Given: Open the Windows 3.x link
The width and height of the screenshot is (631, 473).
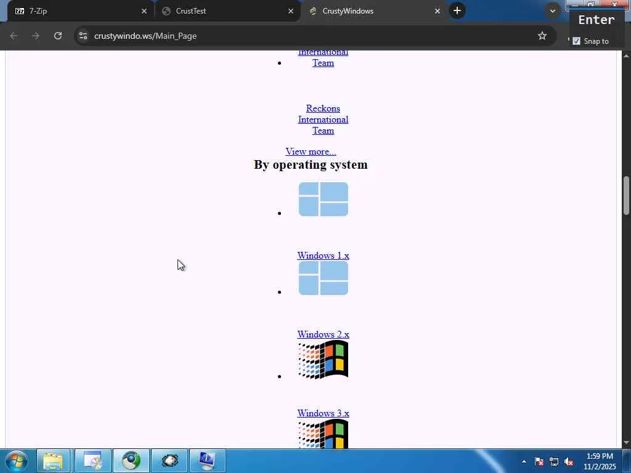Looking at the screenshot, I should point(323,413).
